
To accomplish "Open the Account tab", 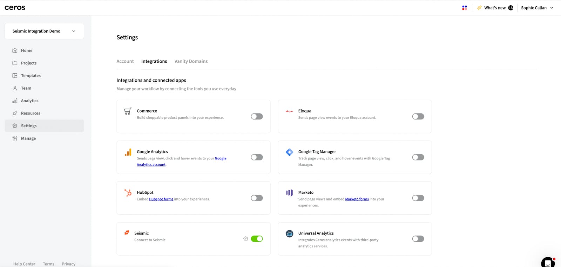I will point(125,61).
